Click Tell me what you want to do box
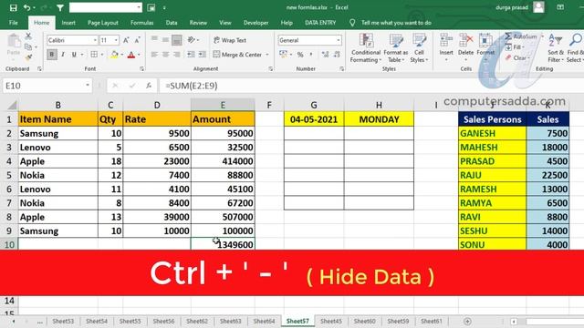584x328 pixels. tap(396, 23)
